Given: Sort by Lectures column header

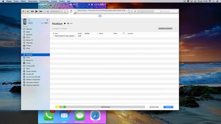Looking at the screenshot, I should (x=130, y=33).
